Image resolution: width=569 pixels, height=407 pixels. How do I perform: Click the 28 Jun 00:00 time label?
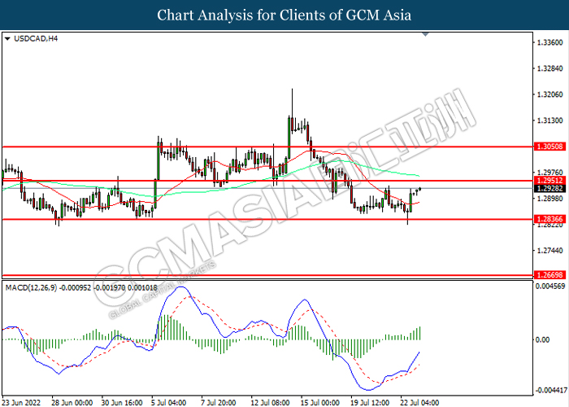(x=72, y=403)
